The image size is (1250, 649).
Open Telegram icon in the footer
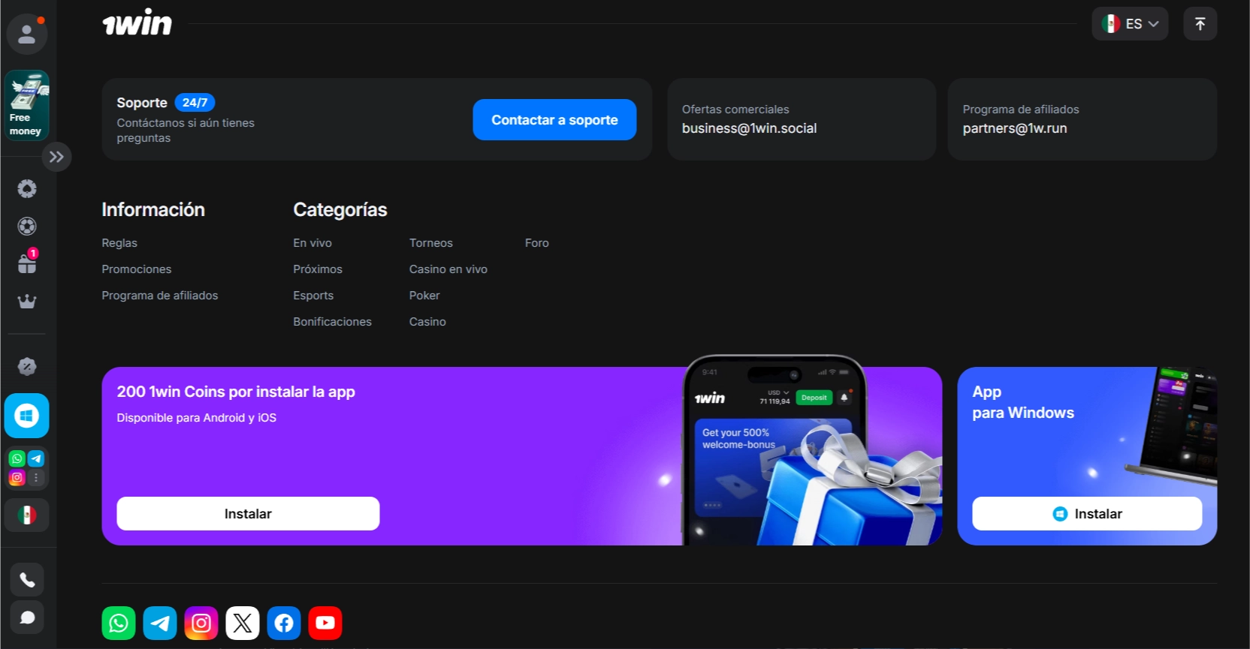(160, 623)
